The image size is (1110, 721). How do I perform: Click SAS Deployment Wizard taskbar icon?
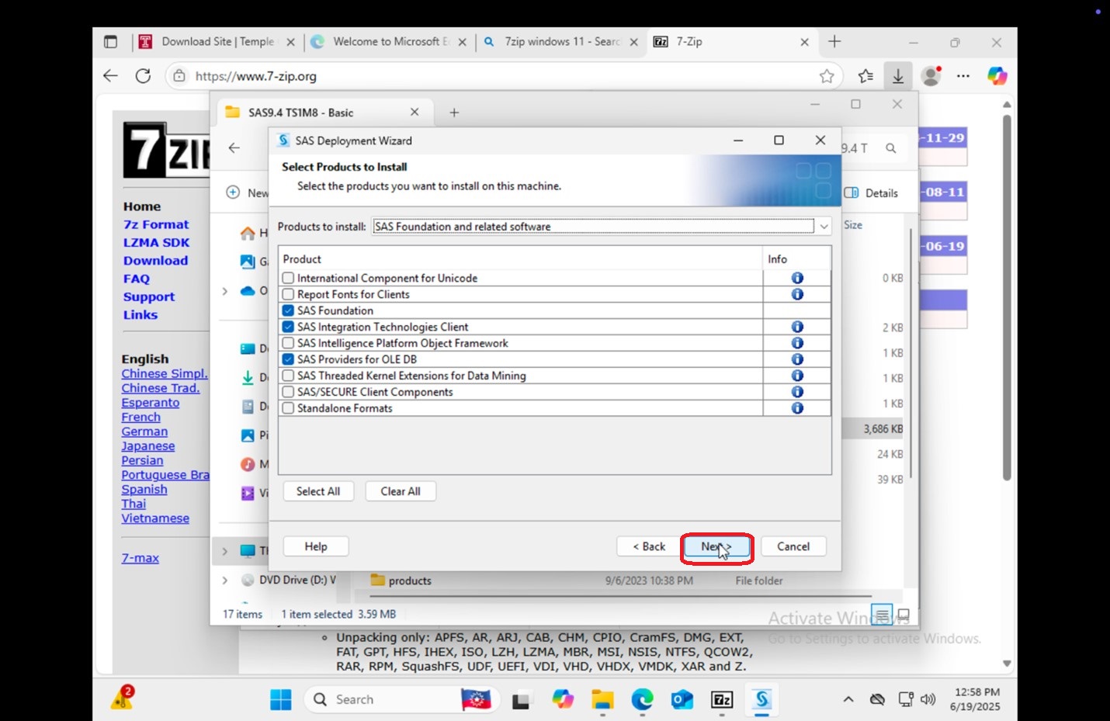point(761,699)
